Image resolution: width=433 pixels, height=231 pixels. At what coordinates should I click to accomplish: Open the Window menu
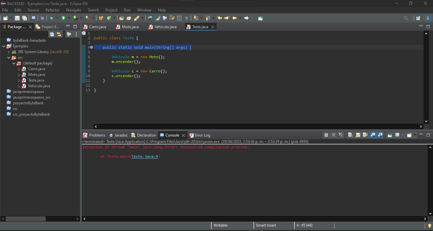(144, 10)
